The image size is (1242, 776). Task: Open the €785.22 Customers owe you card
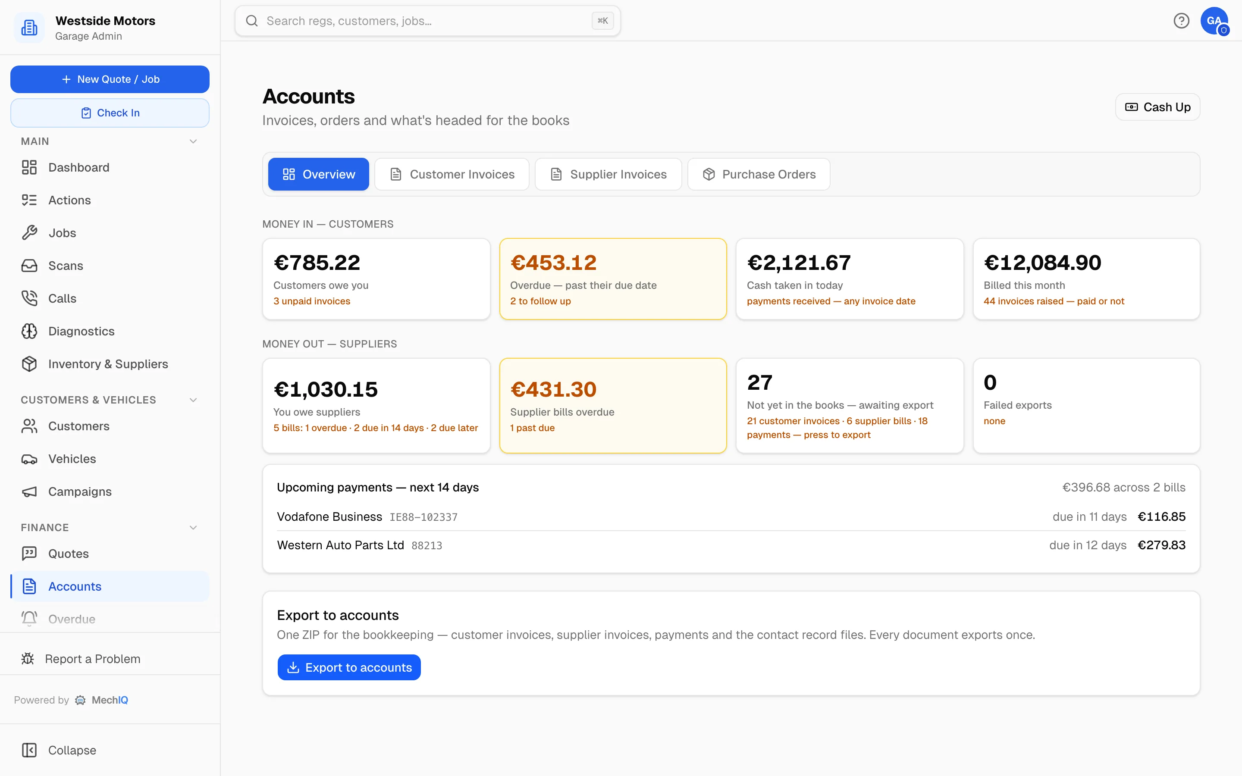pyautogui.click(x=376, y=279)
